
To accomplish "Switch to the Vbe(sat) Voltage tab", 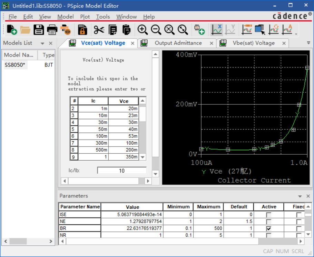I will coord(254,43).
